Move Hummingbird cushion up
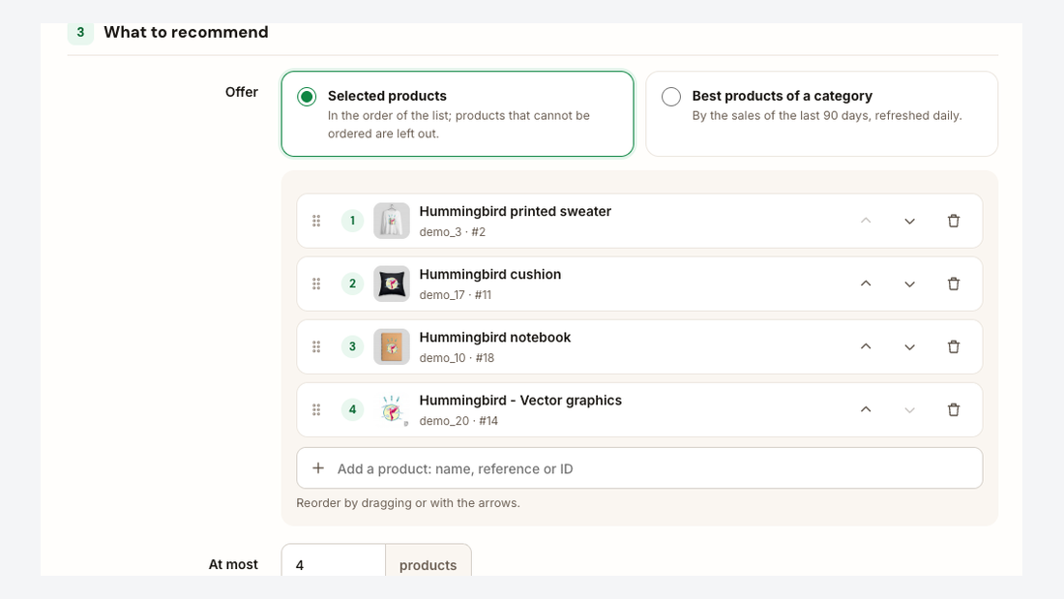 pos(866,284)
